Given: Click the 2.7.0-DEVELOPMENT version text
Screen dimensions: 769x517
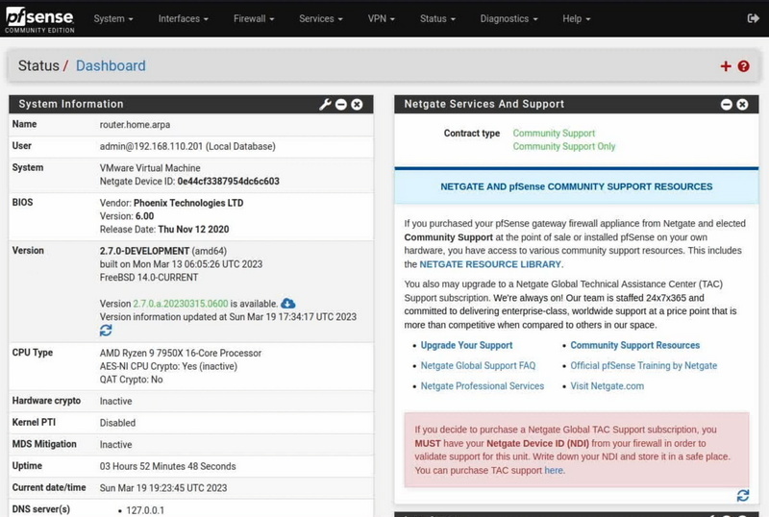Looking at the screenshot, I should [144, 251].
